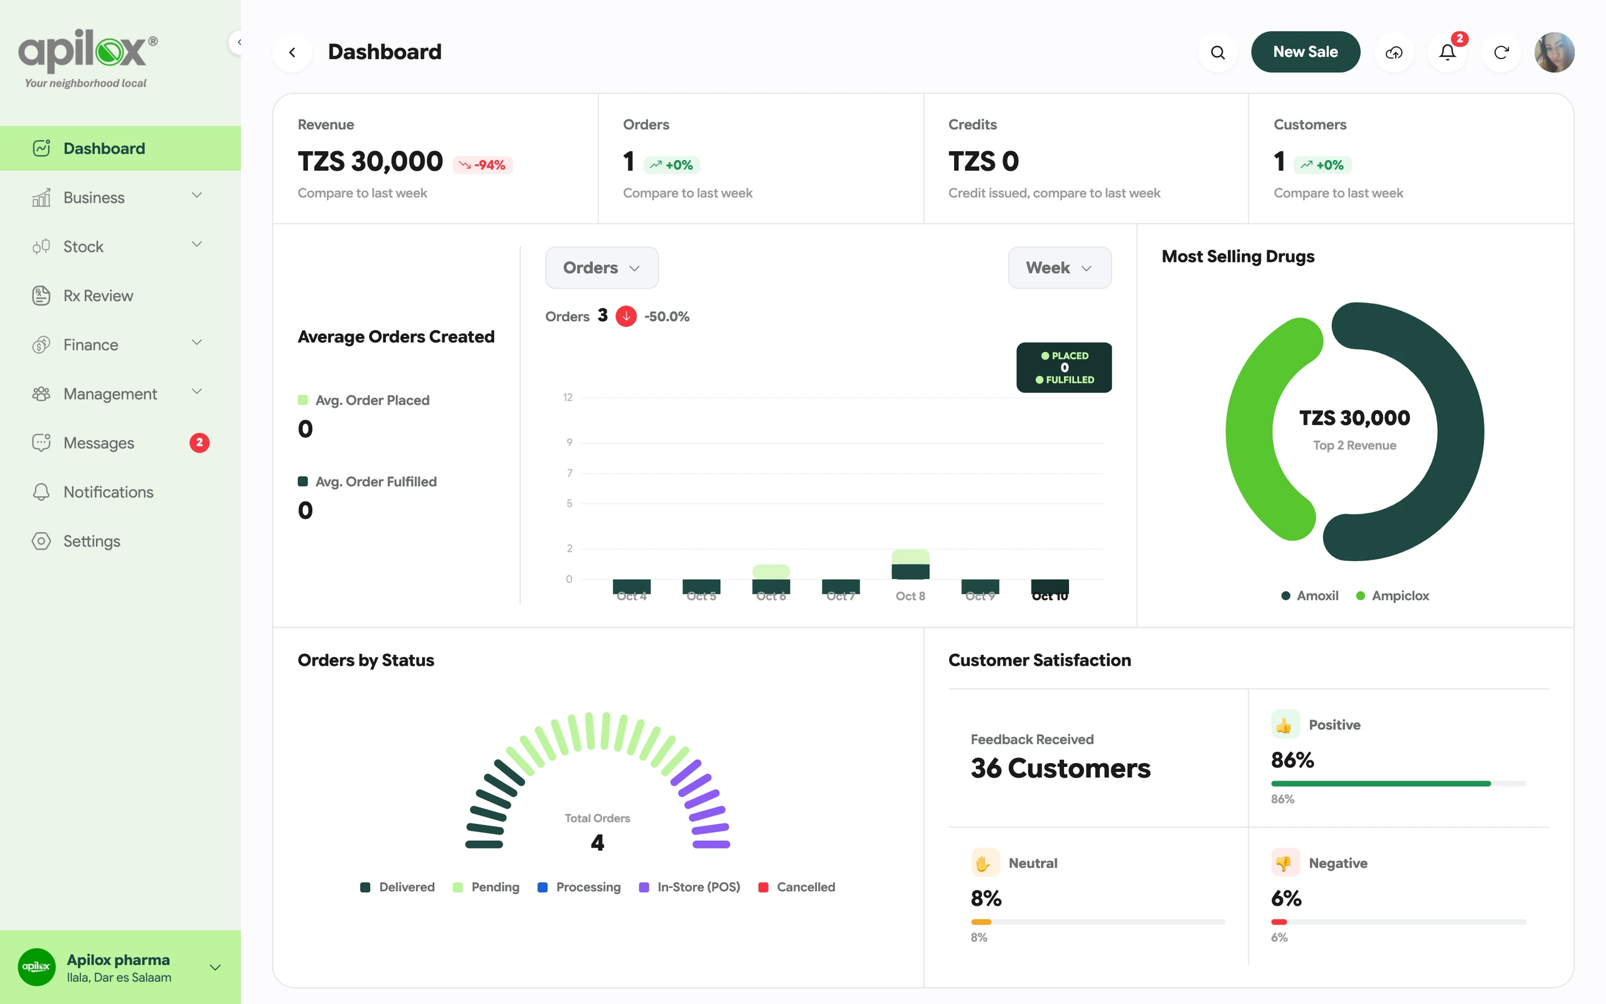This screenshot has height=1004, width=1606.
Task: Click the Rx Review prescription icon
Action: point(41,296)
